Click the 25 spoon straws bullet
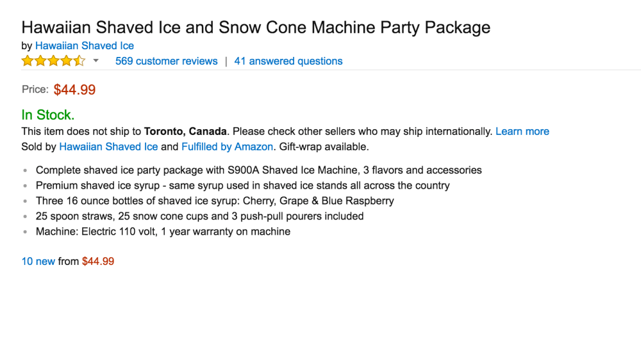This screenshot has height=357, width=641. click(x=199, y=216)
